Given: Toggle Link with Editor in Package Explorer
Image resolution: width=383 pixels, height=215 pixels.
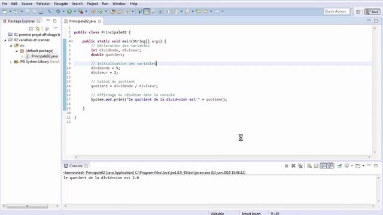Looking at the screenshot, I should [38, 29].
